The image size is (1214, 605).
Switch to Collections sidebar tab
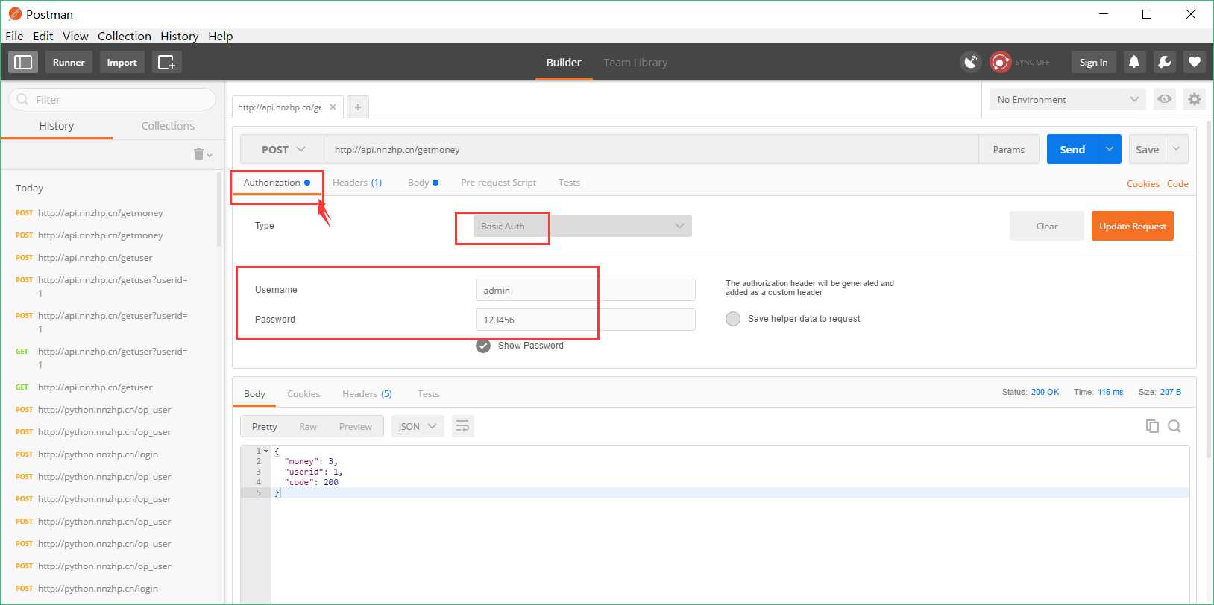tap(168, 126)
